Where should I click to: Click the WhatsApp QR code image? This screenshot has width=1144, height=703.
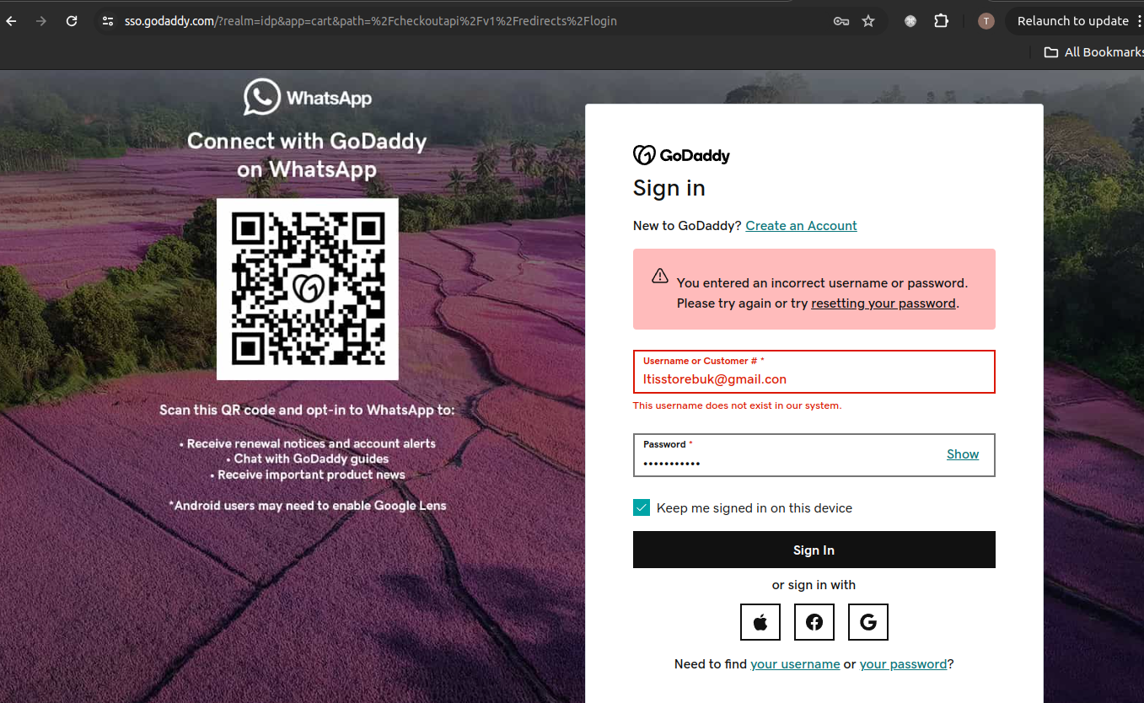(x=308, y=289)
